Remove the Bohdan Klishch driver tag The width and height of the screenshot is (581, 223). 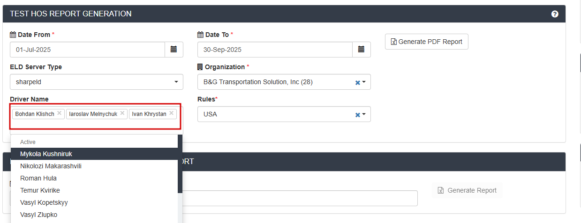[60, 113]
